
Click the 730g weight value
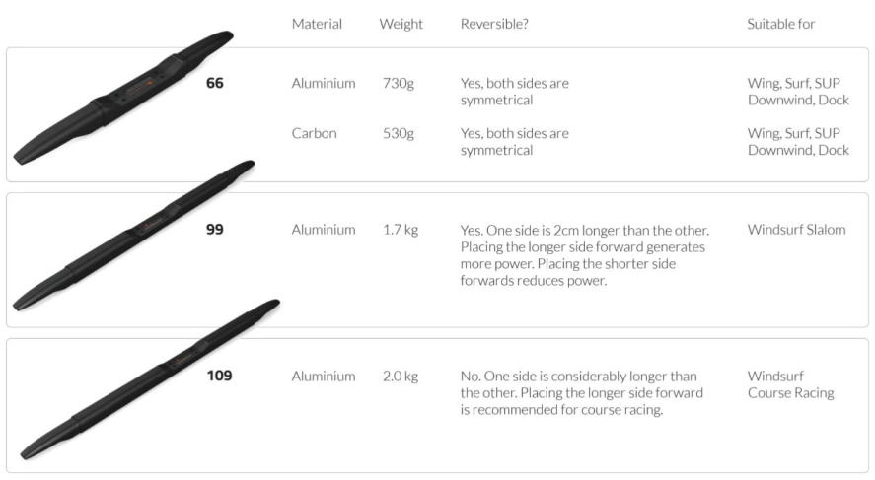tap(399, 84)
